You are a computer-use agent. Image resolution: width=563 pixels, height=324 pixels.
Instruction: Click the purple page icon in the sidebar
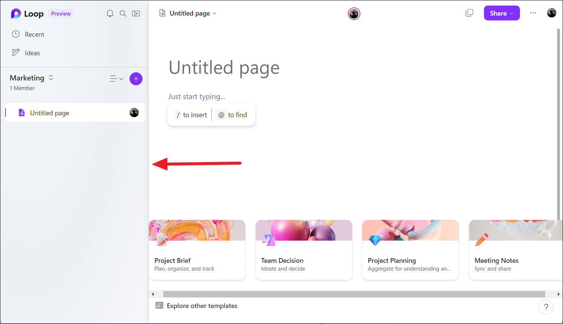coord(22,113)
